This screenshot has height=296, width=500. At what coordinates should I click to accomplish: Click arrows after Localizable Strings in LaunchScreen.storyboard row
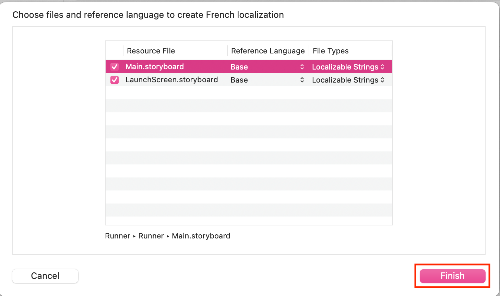coord(382,80)
